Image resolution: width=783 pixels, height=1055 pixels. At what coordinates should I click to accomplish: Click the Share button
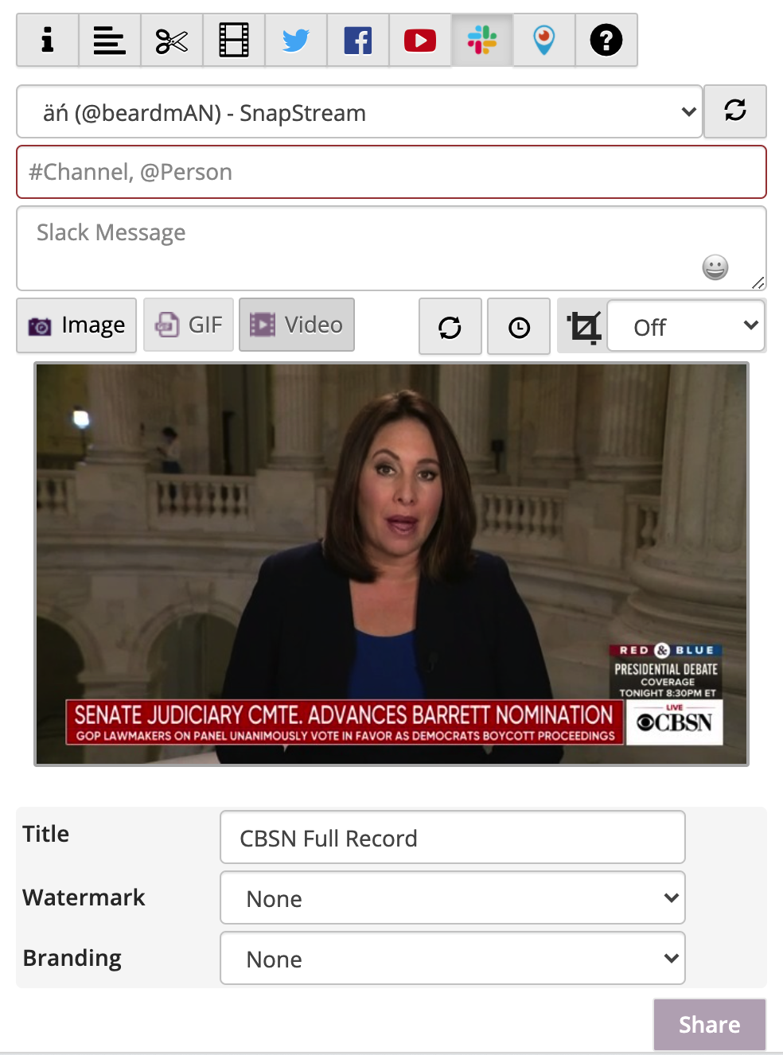pos(710,1025)
